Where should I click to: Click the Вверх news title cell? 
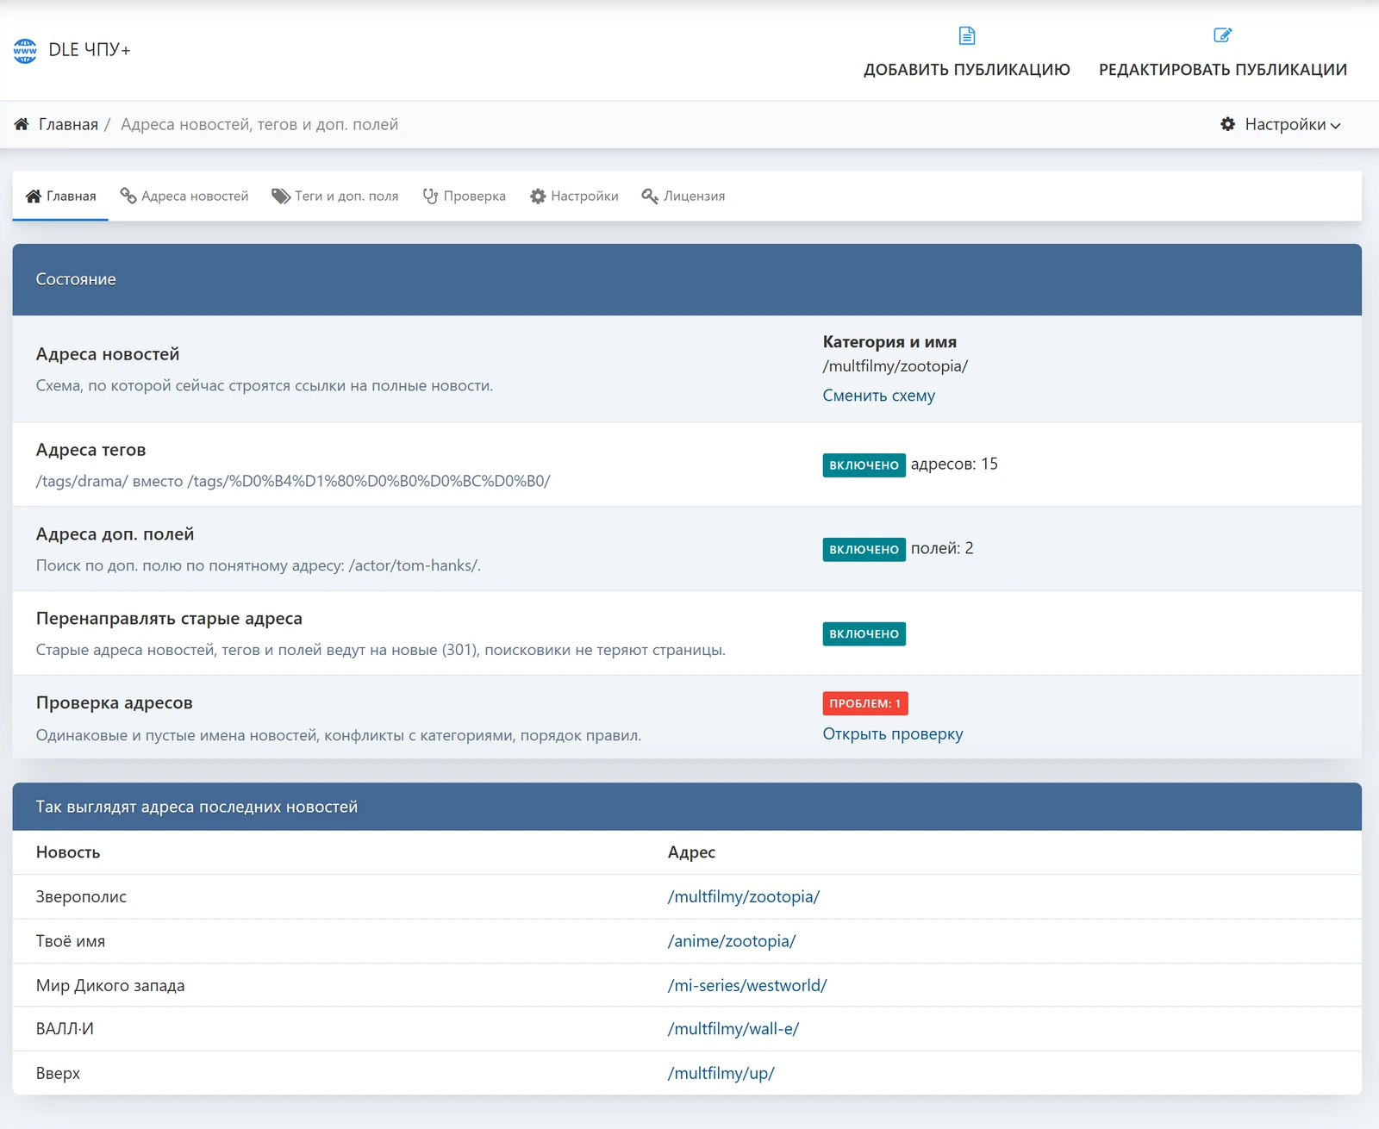click(x=58, y=1073)
